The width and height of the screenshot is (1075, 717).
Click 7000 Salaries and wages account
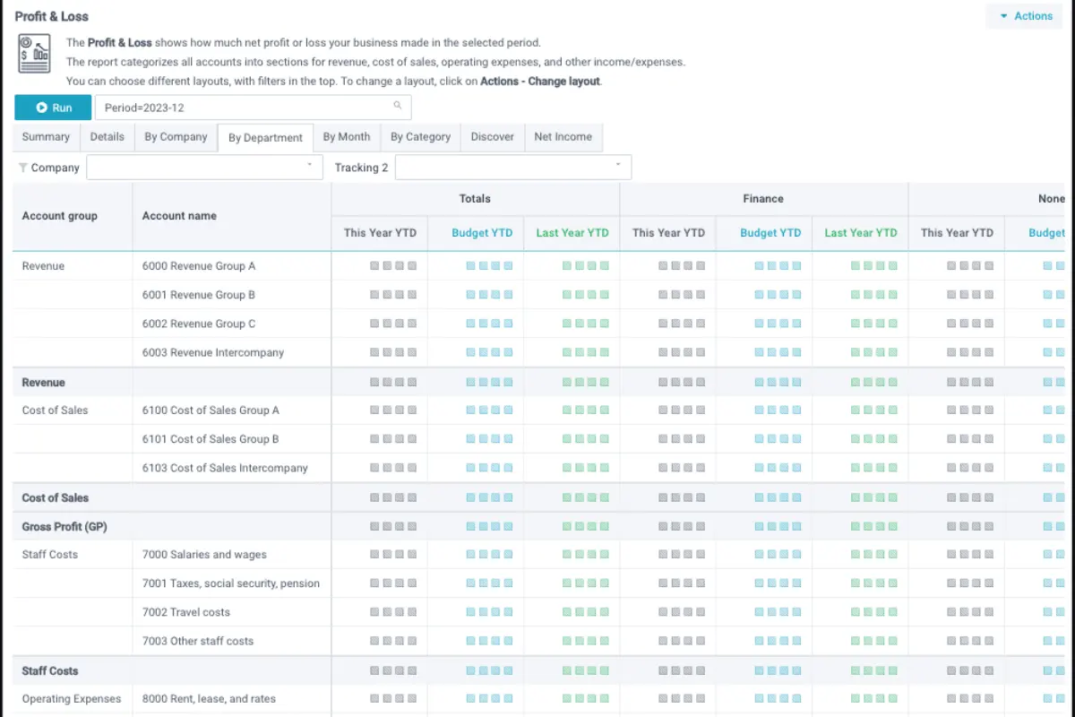tap(204, 555)
